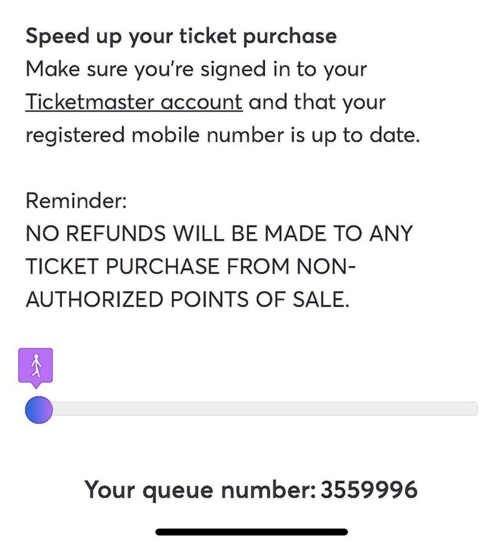Tap the 'and that your' text
Screen dimensions: 484x546
tap(317, 102)
